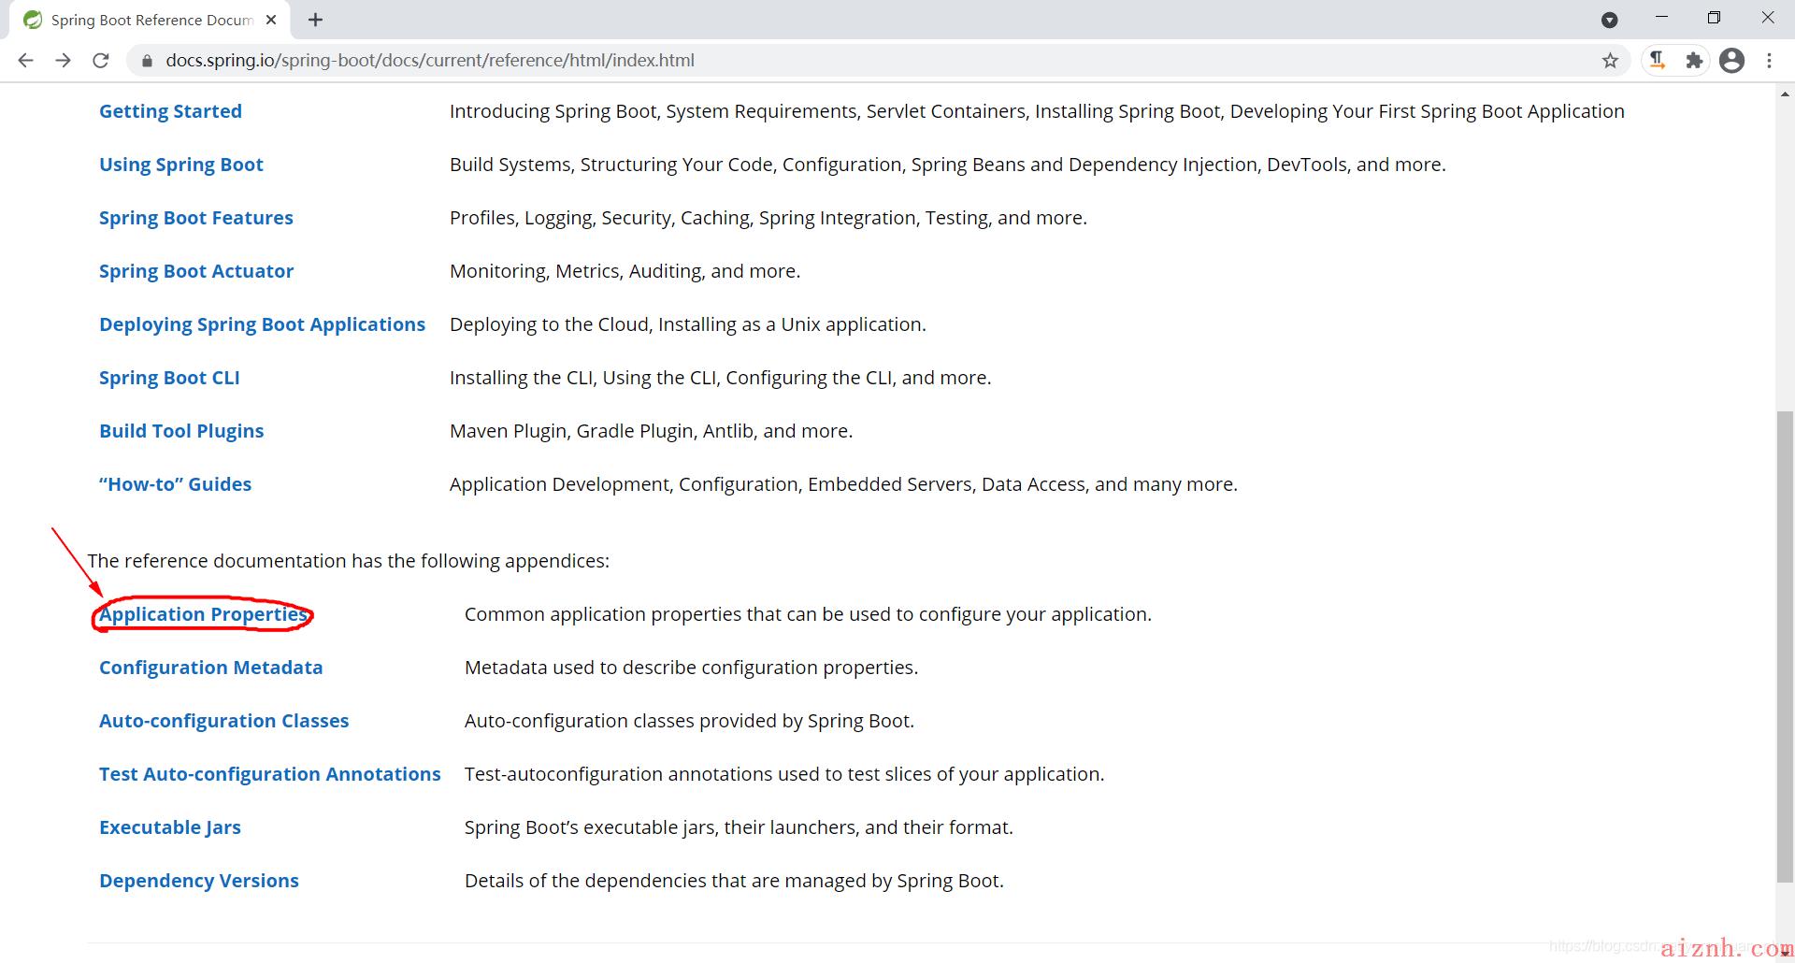Viewport: 1795px width, 963px height.
Task: Click text 'Deploying to the Cloud, Installing as a Unix application.'
Action: 687,324
